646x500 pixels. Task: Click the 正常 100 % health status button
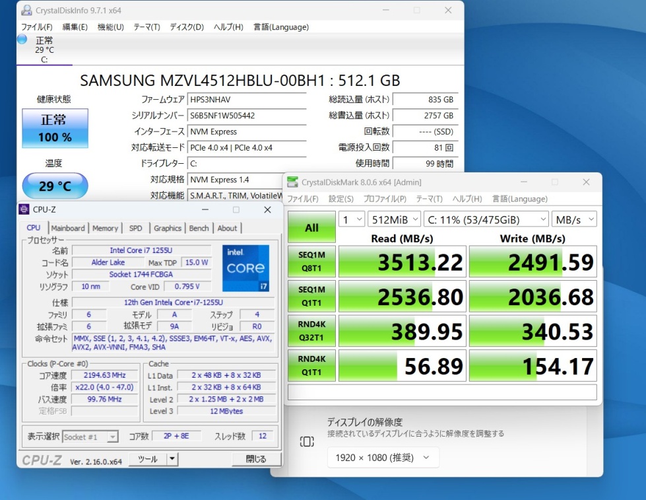[55, 128]
